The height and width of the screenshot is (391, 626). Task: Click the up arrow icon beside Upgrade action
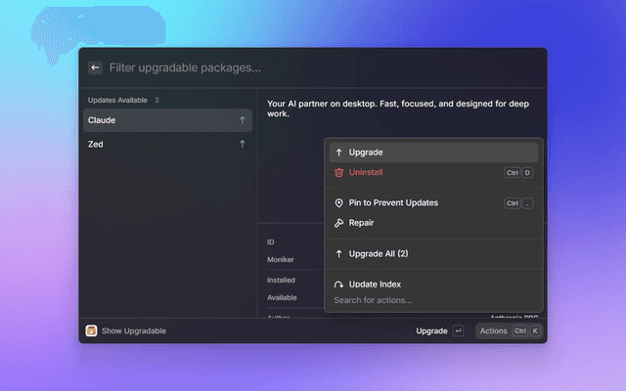[x=338, y=152]
